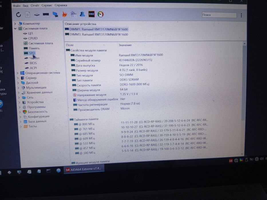Select the Напряжение модуля row
Screen dimensions: 267x200
(x=105, y=95)
